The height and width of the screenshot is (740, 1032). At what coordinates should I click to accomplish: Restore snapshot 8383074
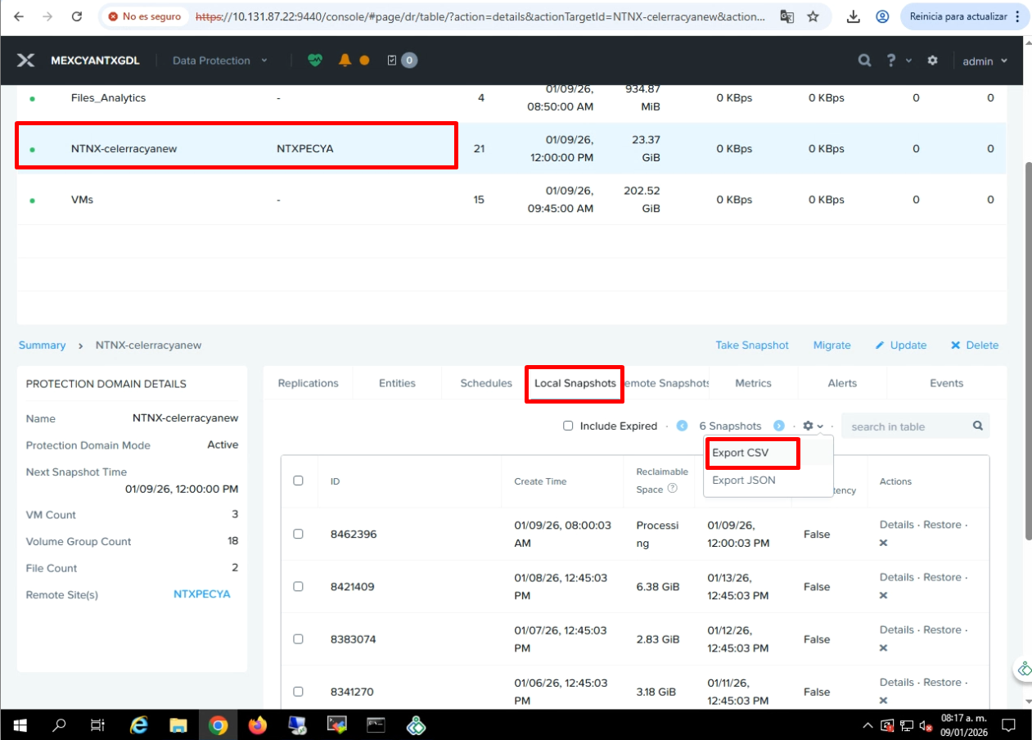tap(941, 629)
